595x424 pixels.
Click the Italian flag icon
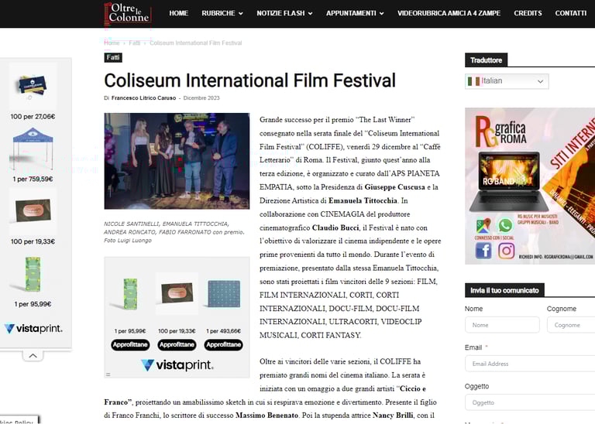point(473,81)
